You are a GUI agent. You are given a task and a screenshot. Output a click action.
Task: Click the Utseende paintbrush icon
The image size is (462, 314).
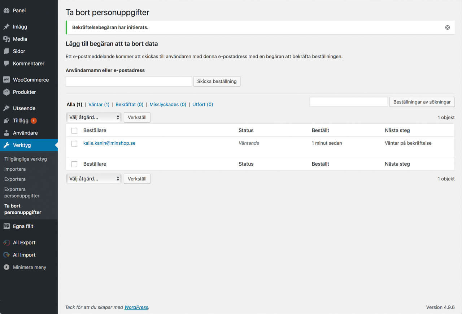(x=6, y=108)
